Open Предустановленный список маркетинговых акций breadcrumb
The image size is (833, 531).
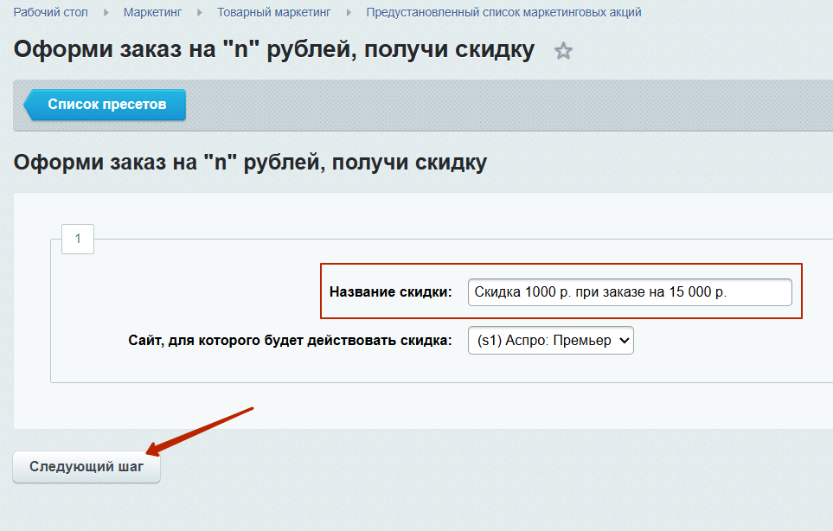click(503, 12)
